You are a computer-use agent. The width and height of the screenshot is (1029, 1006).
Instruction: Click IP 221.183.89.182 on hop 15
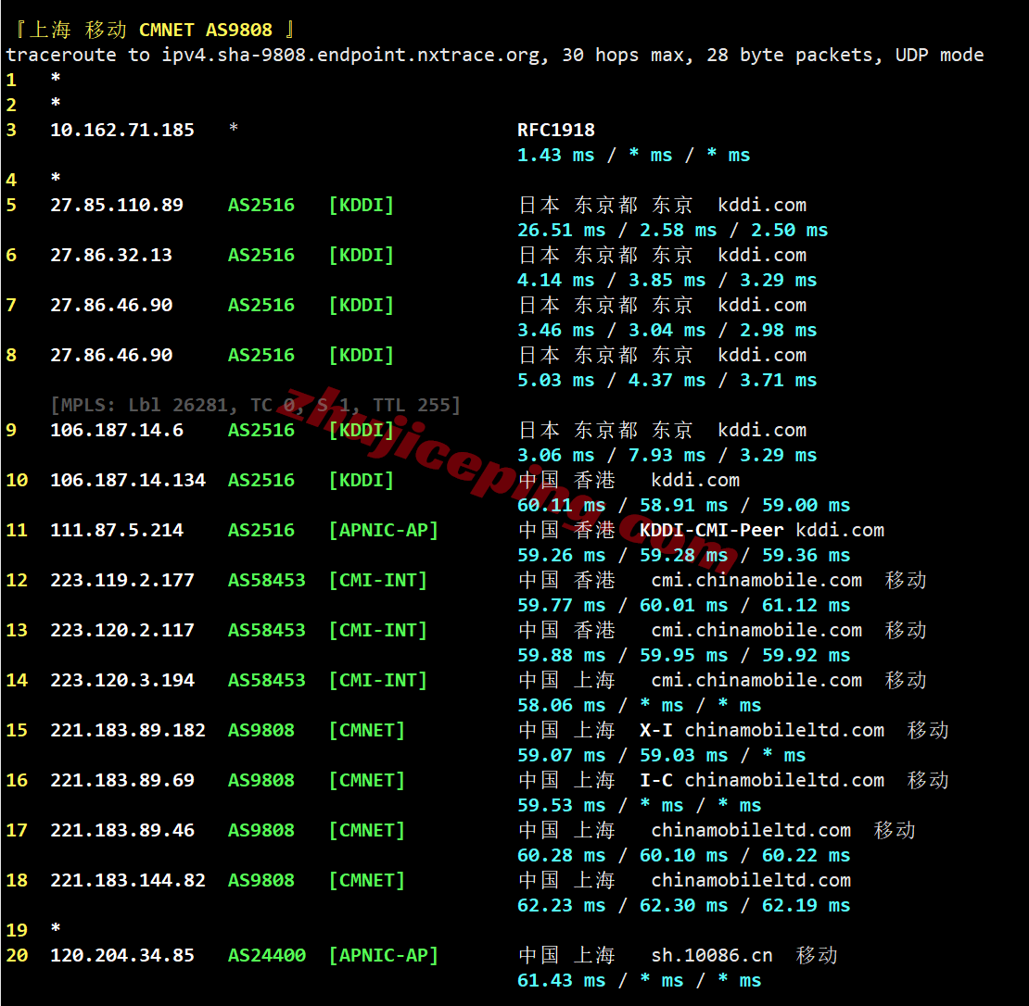coord(128,730)
